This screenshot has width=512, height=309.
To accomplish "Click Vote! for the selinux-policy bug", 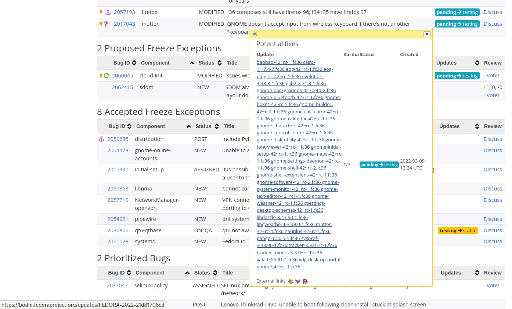I will (493, 286).
